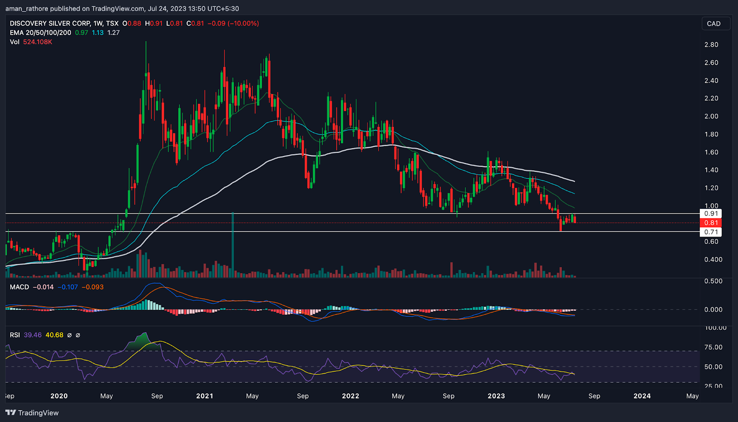This screenshot has height=422, width=738.
Task: Click the Vol 524.108K legend
Action: click(31, 42)
